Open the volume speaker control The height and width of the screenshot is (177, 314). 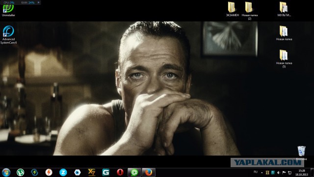tap(279, 173)
